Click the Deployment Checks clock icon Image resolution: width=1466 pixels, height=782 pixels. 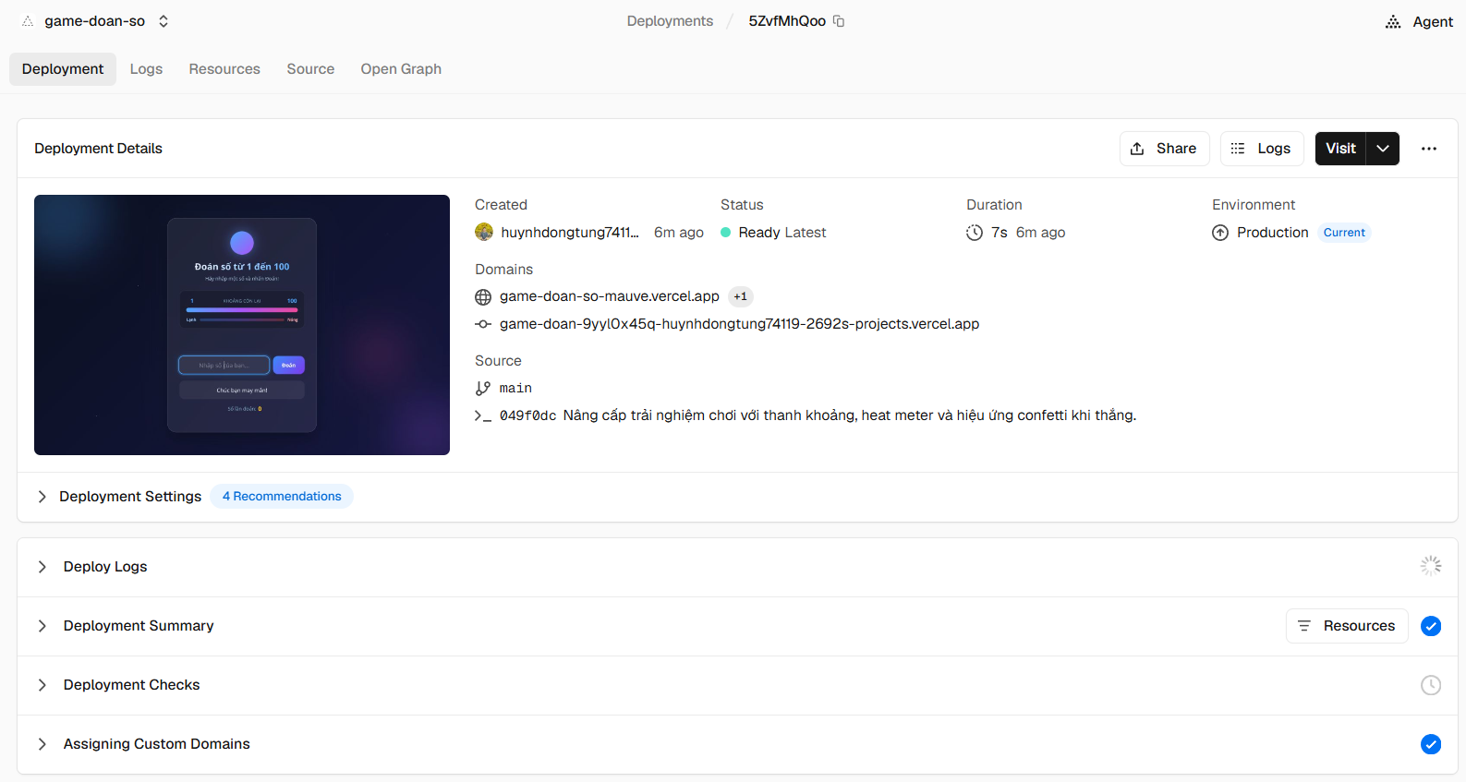coord(1431,685)
